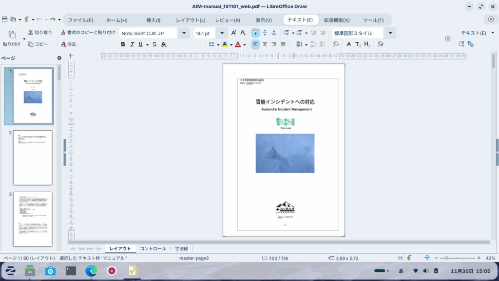Screen dimensions: 499x281
Task: Align text to the top anchor
Action: pos(256,33)
